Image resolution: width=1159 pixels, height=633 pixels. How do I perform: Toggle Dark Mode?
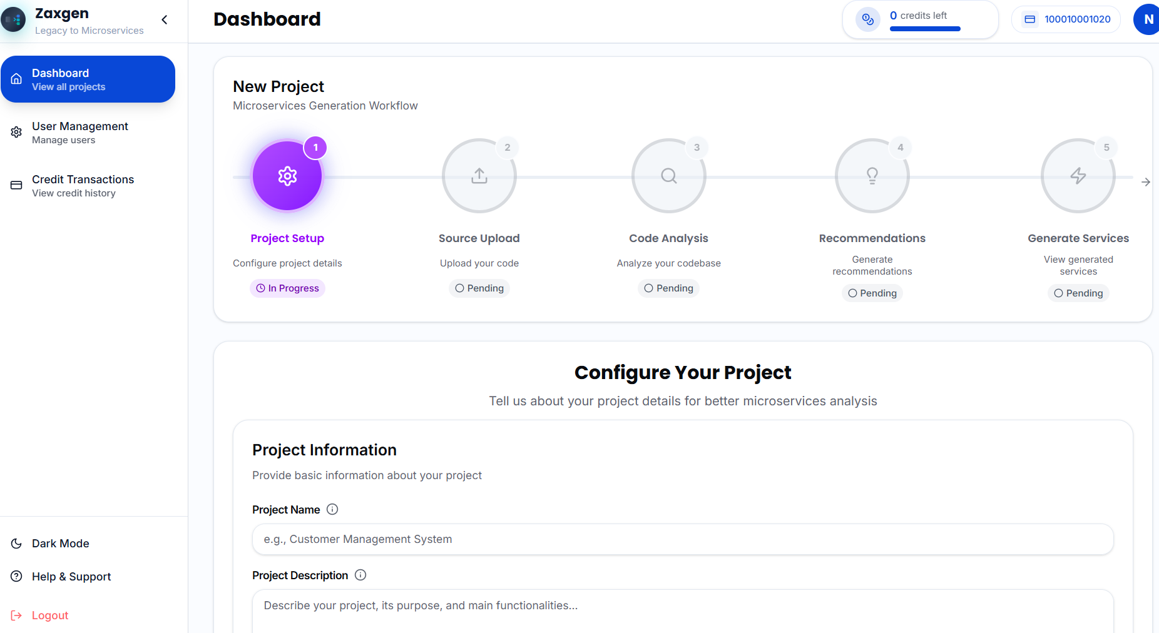tap(61, 544)
